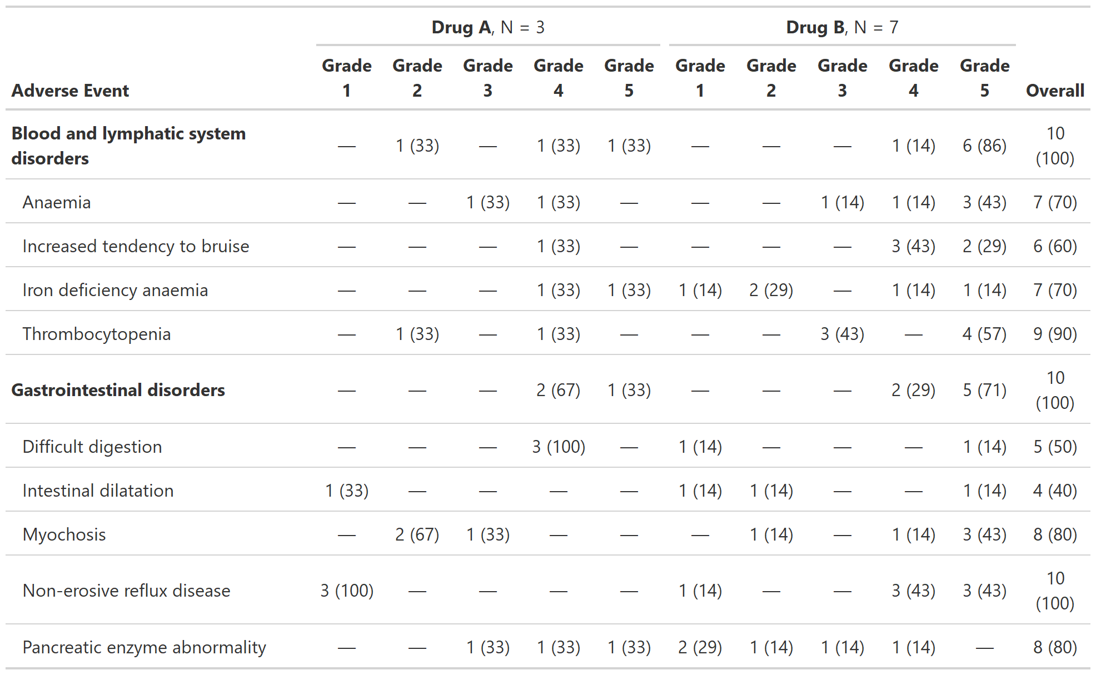Click the Increased tendency to bruise label
This screenshot has height=675, width=1096.
136,246
